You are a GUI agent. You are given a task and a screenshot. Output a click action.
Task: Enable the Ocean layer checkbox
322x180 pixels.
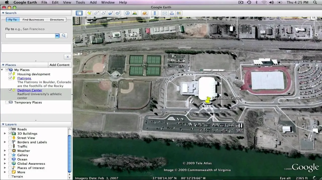click(10, 159)
